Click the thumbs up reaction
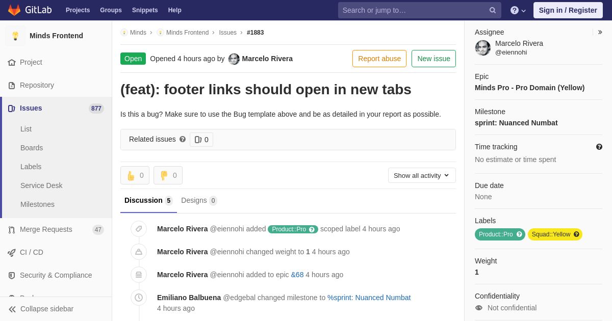Image resolution: width=612 pixels, height=321 pixels. coord(135,175)
